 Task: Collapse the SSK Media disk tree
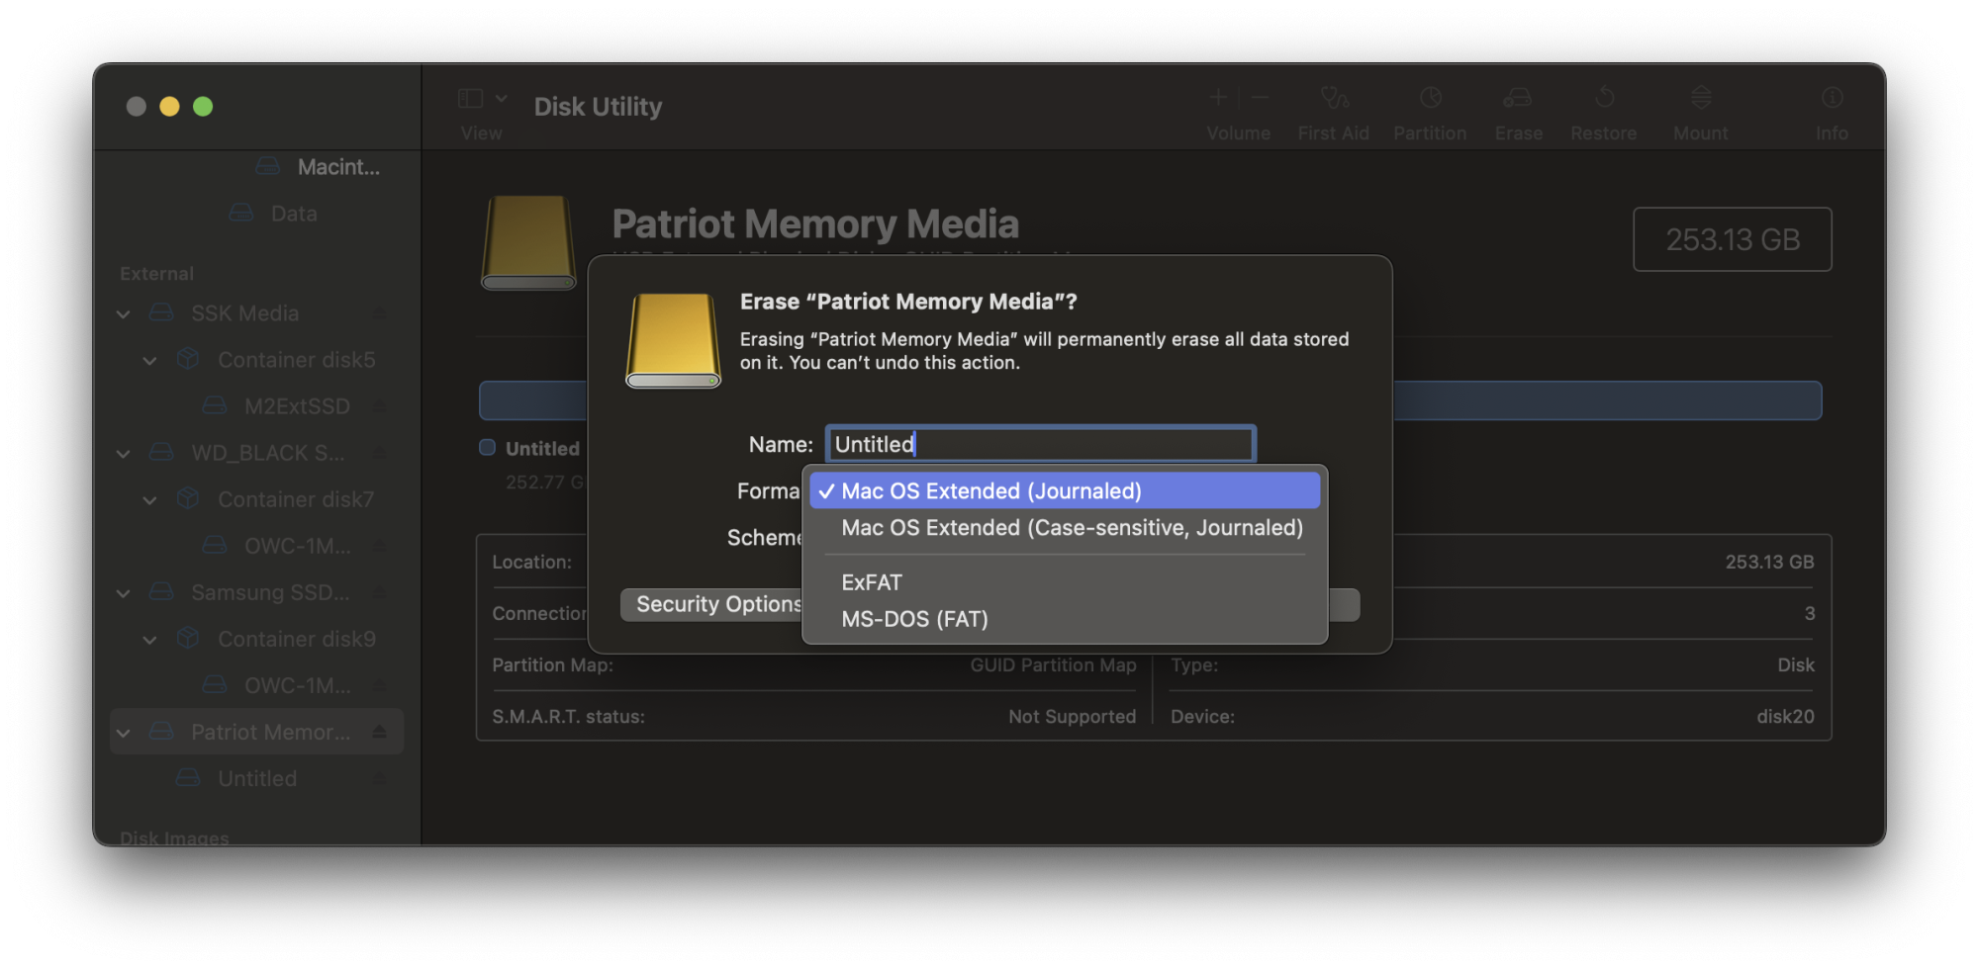(x=124, y=313)
